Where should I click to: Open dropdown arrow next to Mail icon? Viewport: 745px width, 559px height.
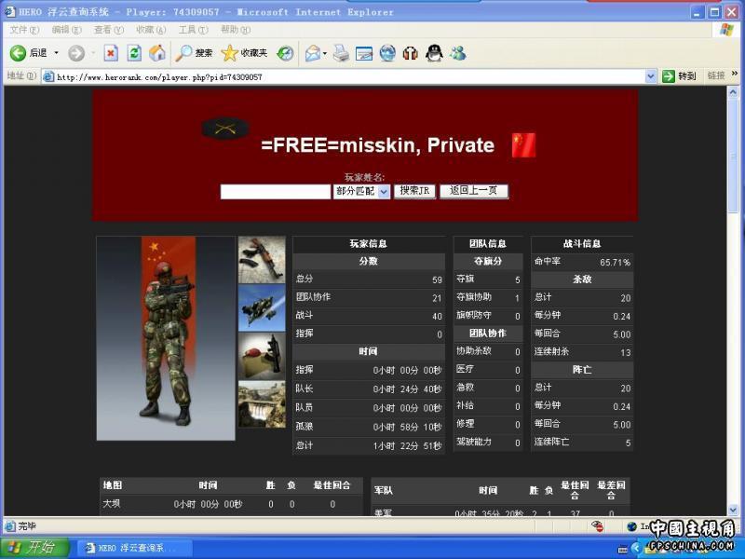325,53
